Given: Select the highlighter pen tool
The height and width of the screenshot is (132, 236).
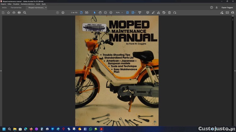Looking at the screenshot, I should [x=153, y=13].
